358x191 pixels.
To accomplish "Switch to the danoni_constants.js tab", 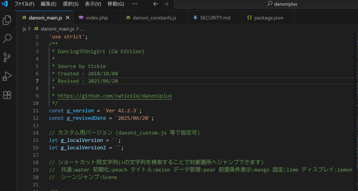I will [x=154, y=17].
